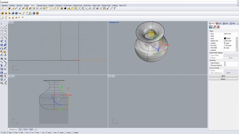239x134 pixels.
Task: Click the Details button
Action: tap(223, 79)
